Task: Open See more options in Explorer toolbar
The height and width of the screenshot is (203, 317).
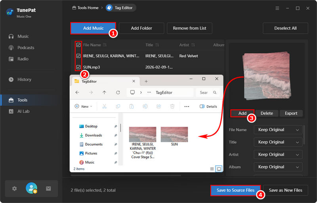Action: point(187,107)
